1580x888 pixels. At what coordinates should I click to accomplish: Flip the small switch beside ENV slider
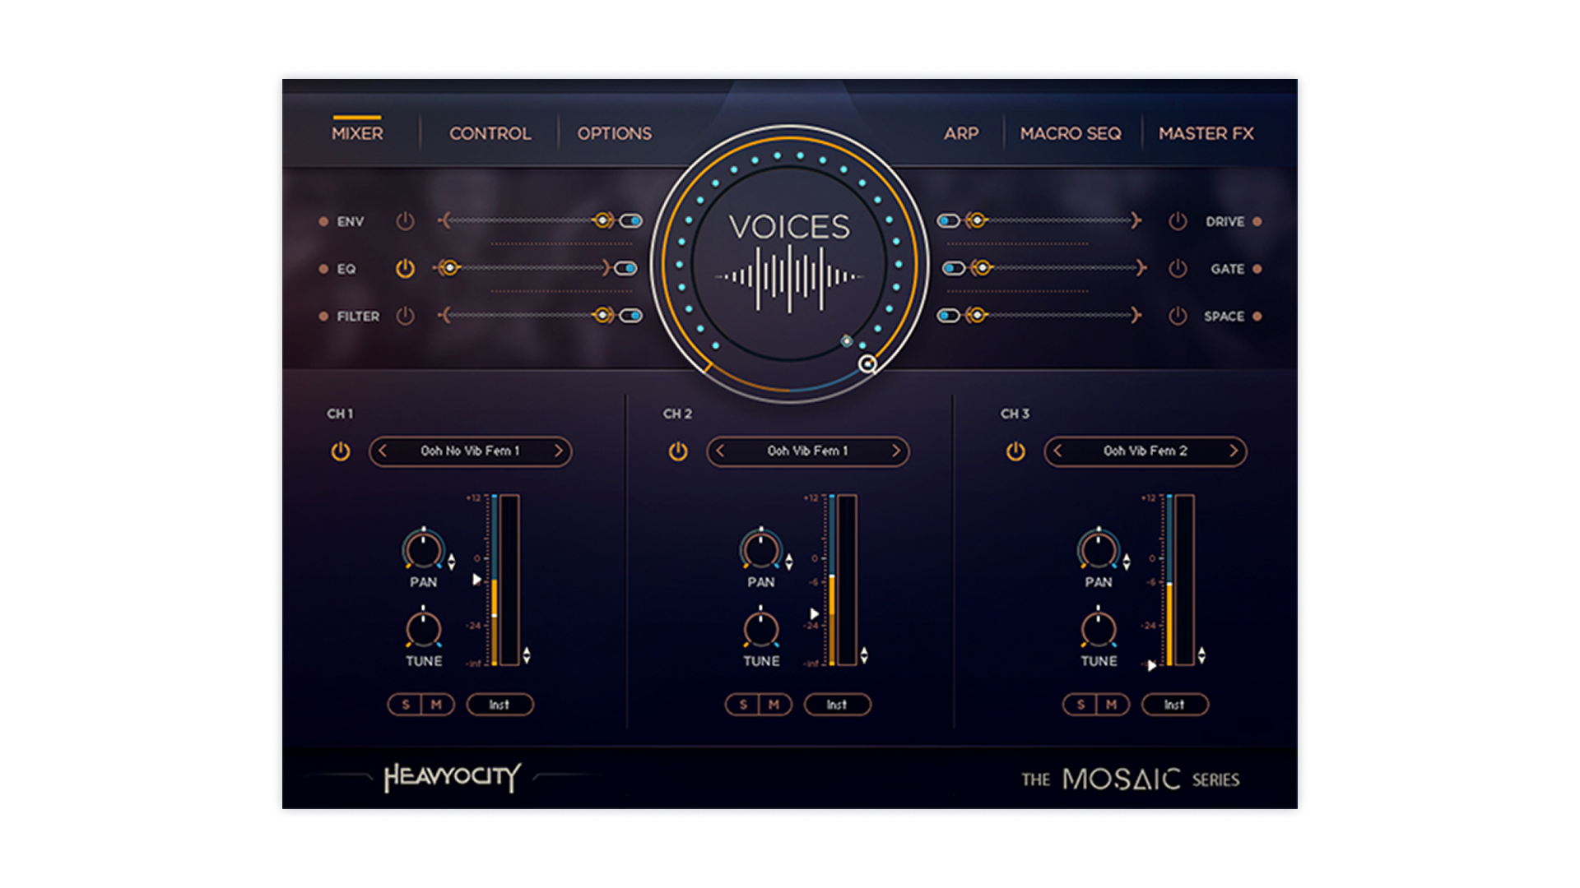pos(631,221)
